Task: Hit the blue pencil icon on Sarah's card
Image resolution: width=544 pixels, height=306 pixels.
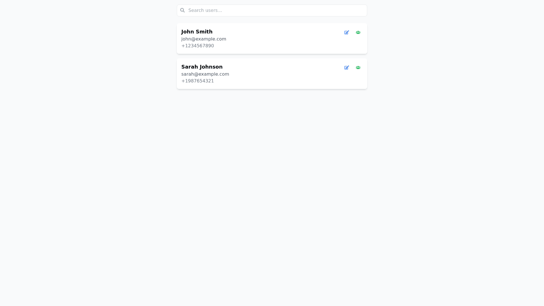Action: 347,67
